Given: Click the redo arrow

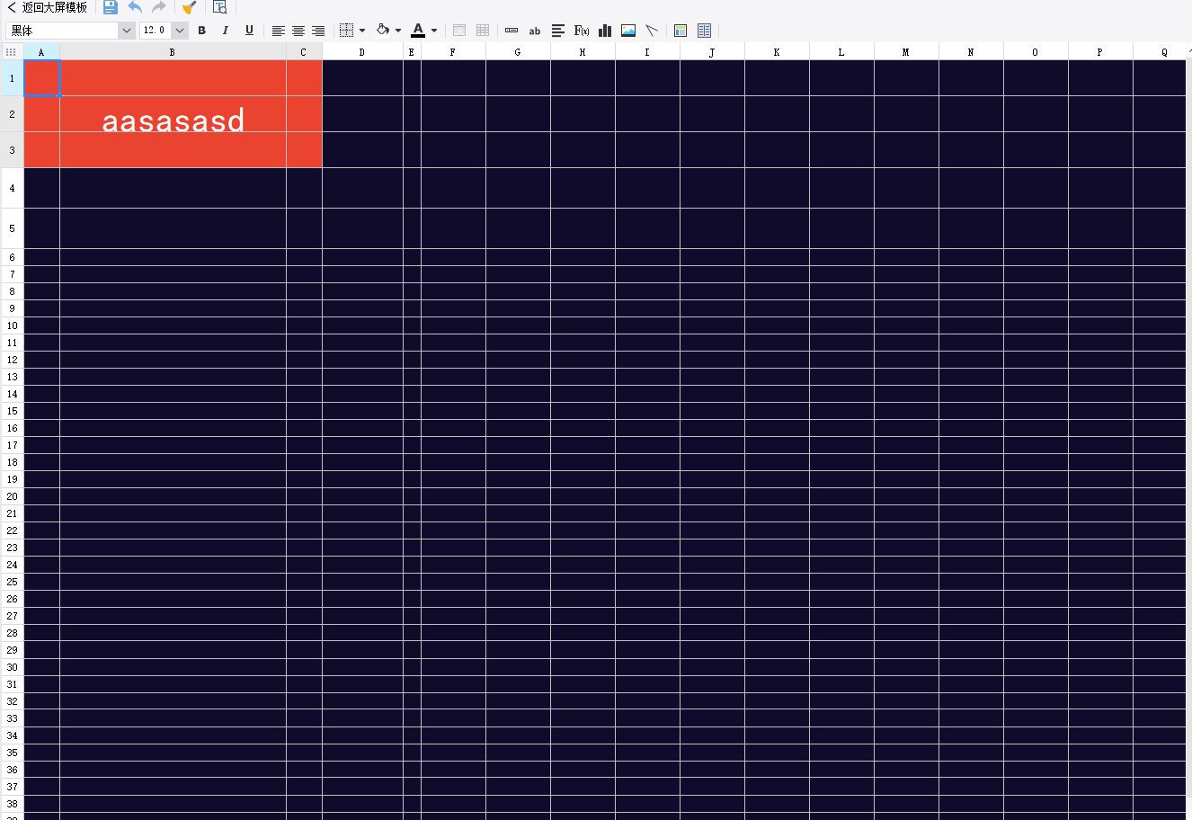Looking at the screenshot, I should tap(159, 7).
